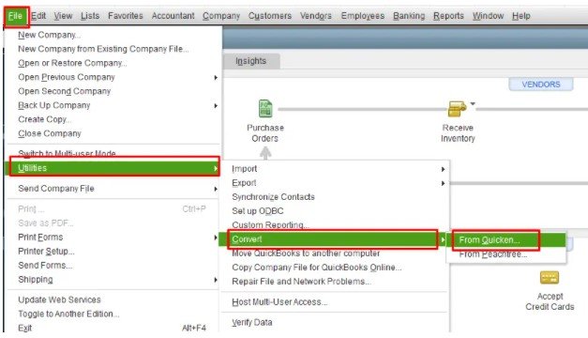Choose Send Forms
This screenshot has height=338, width=588.
point(45,266)
